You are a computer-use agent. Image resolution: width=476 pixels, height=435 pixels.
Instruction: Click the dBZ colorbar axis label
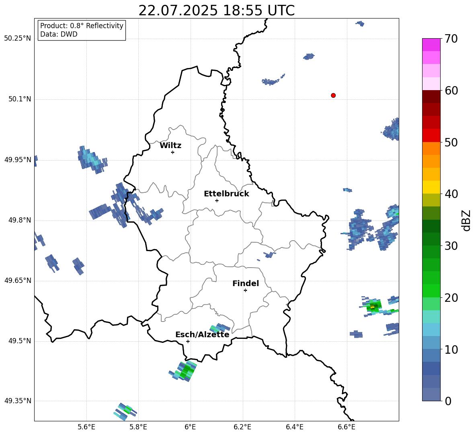point(467,220)
